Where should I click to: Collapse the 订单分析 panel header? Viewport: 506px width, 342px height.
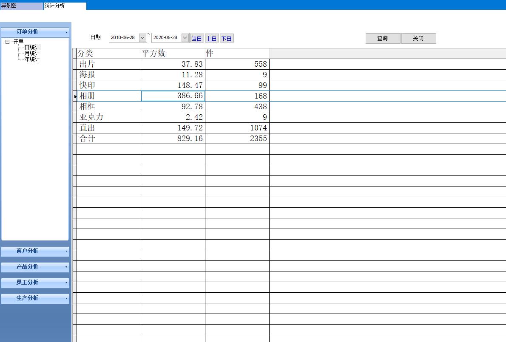coord(35,32)
